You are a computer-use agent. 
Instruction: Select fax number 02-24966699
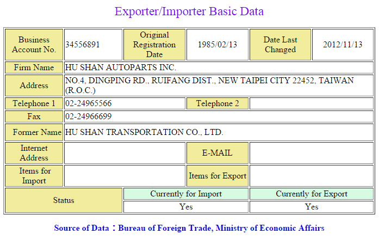pyautogui.click(x=89, y=116)
